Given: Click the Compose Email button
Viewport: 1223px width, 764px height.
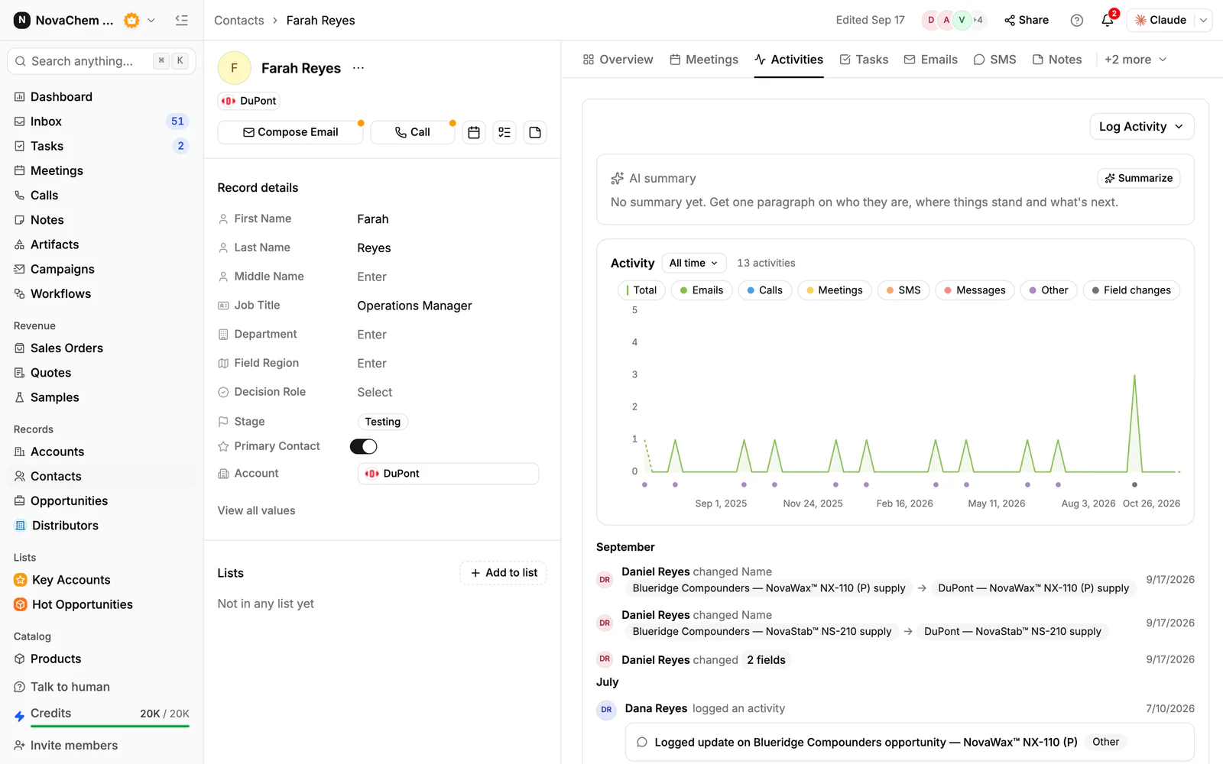Looking at the screenshot, I should click(290, 132).
